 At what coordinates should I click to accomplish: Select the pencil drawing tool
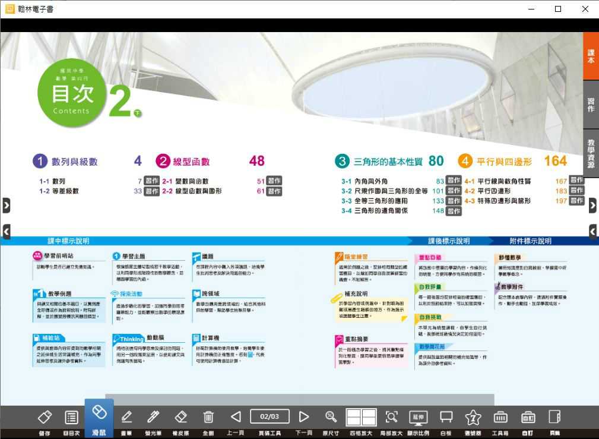pyautogui.click(x=126, y=417)
